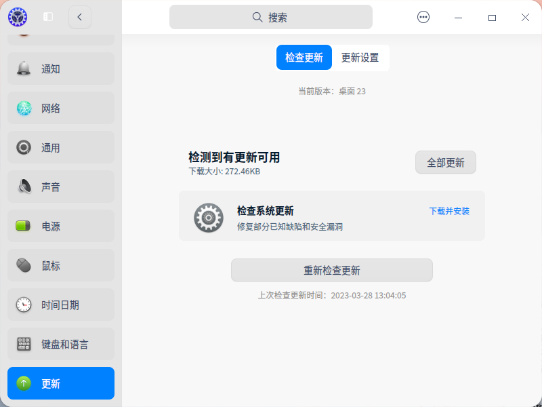Open the 电源 power settings

pos(60,225)
